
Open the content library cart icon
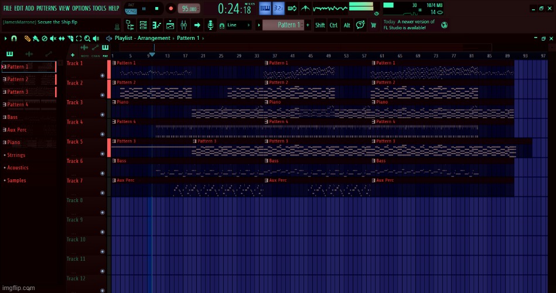click(x=373, y=25)
